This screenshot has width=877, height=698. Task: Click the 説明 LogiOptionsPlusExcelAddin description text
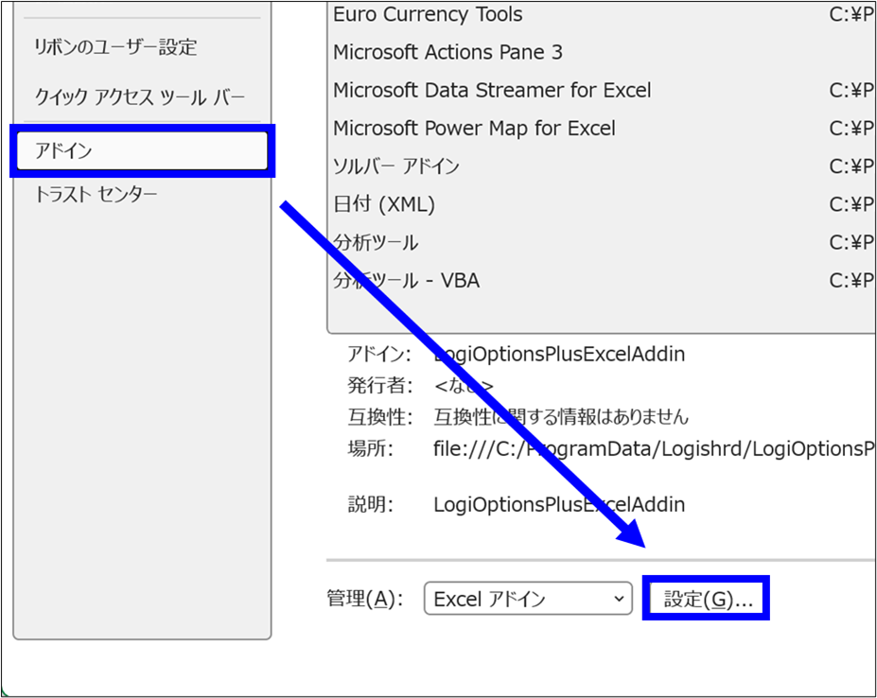pyautogui.click(x=558, y=504)
